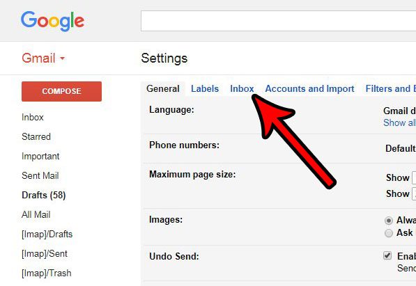This screenshot has width=416, height=286.
Task: Select the Always display images radio
Action: 389,221
